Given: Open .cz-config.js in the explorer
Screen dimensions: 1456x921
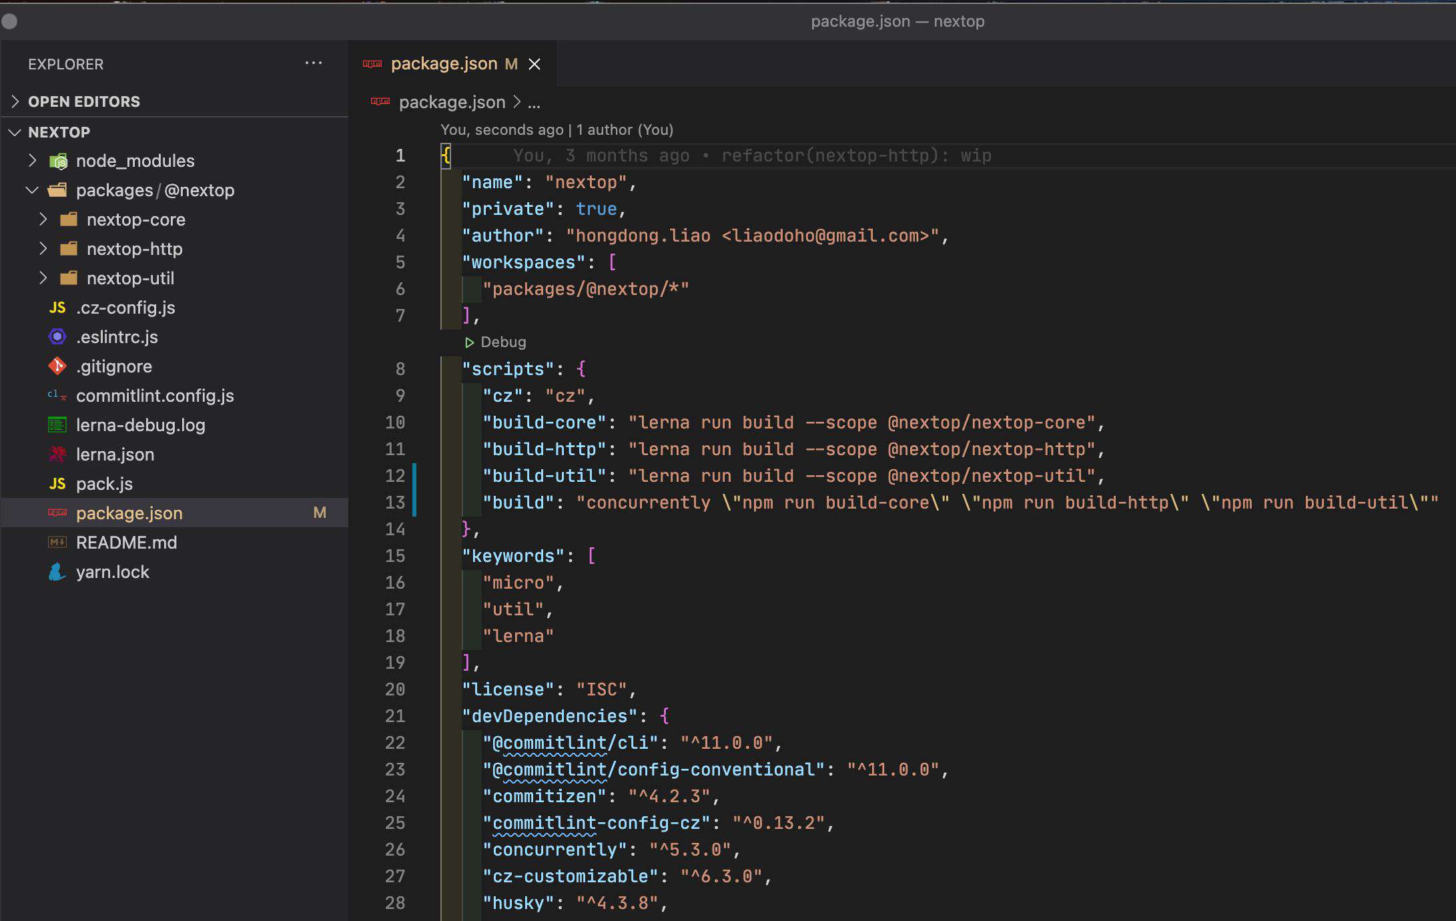Looking at the screenshot, I should pos(125,308).
